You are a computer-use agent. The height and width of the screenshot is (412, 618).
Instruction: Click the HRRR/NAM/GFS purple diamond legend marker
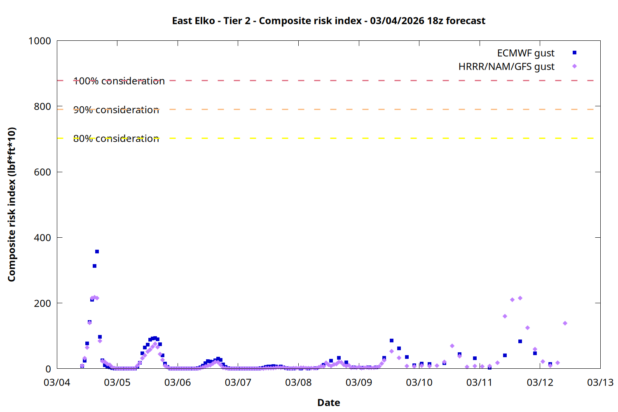pos(574,66)
